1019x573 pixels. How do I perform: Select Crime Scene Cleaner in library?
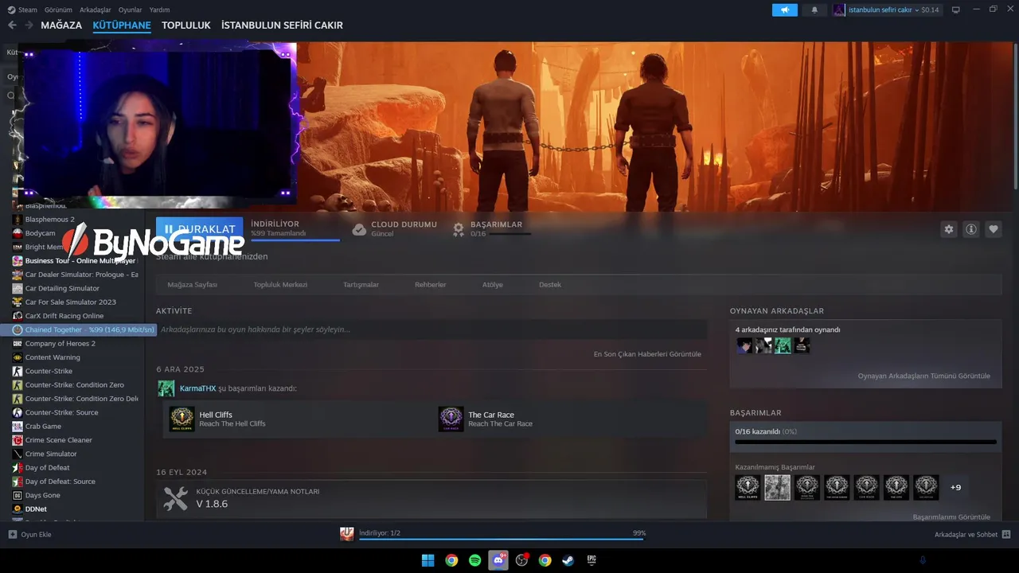58,440
